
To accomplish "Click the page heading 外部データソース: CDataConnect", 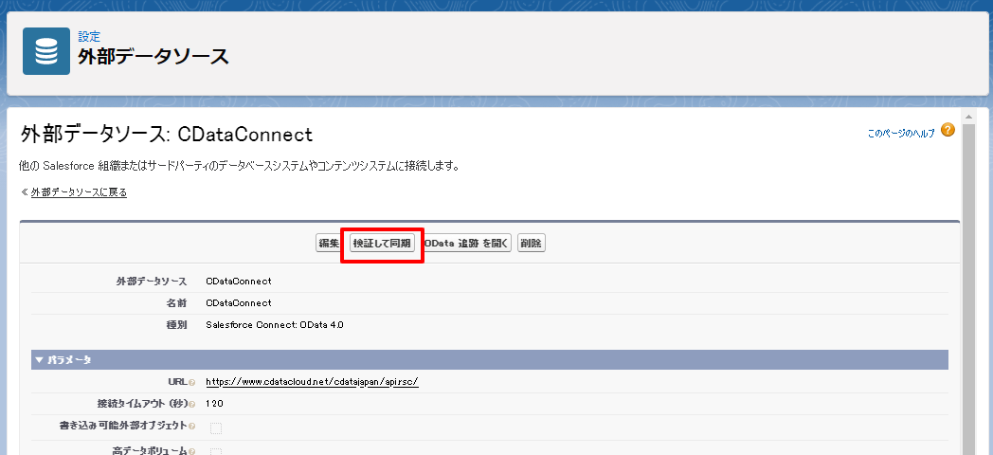I will [167, 135].
